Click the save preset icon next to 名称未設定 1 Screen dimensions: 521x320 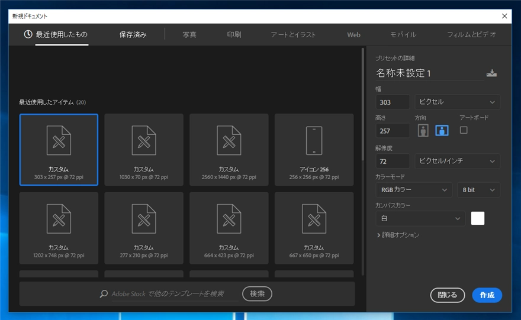click(491, 73)
